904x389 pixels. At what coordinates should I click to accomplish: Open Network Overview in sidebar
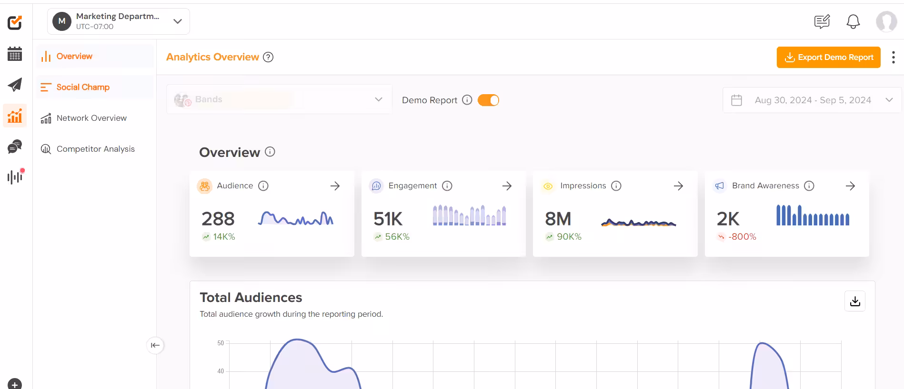(x=95, y=118)
